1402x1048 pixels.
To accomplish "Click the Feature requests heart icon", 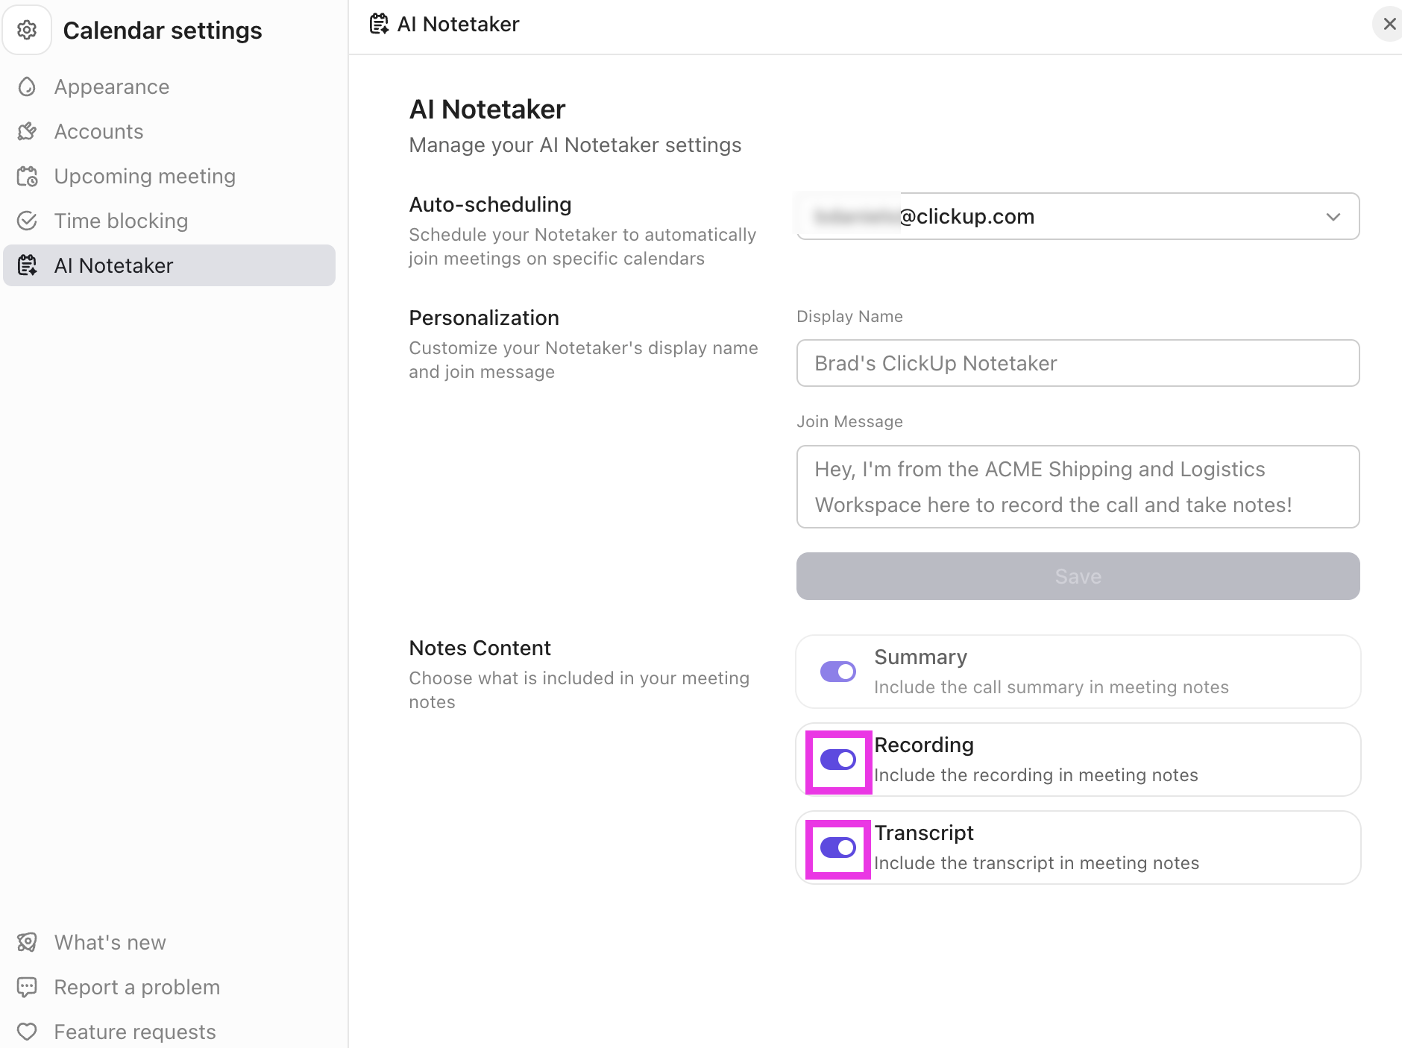I will 27,1032.
